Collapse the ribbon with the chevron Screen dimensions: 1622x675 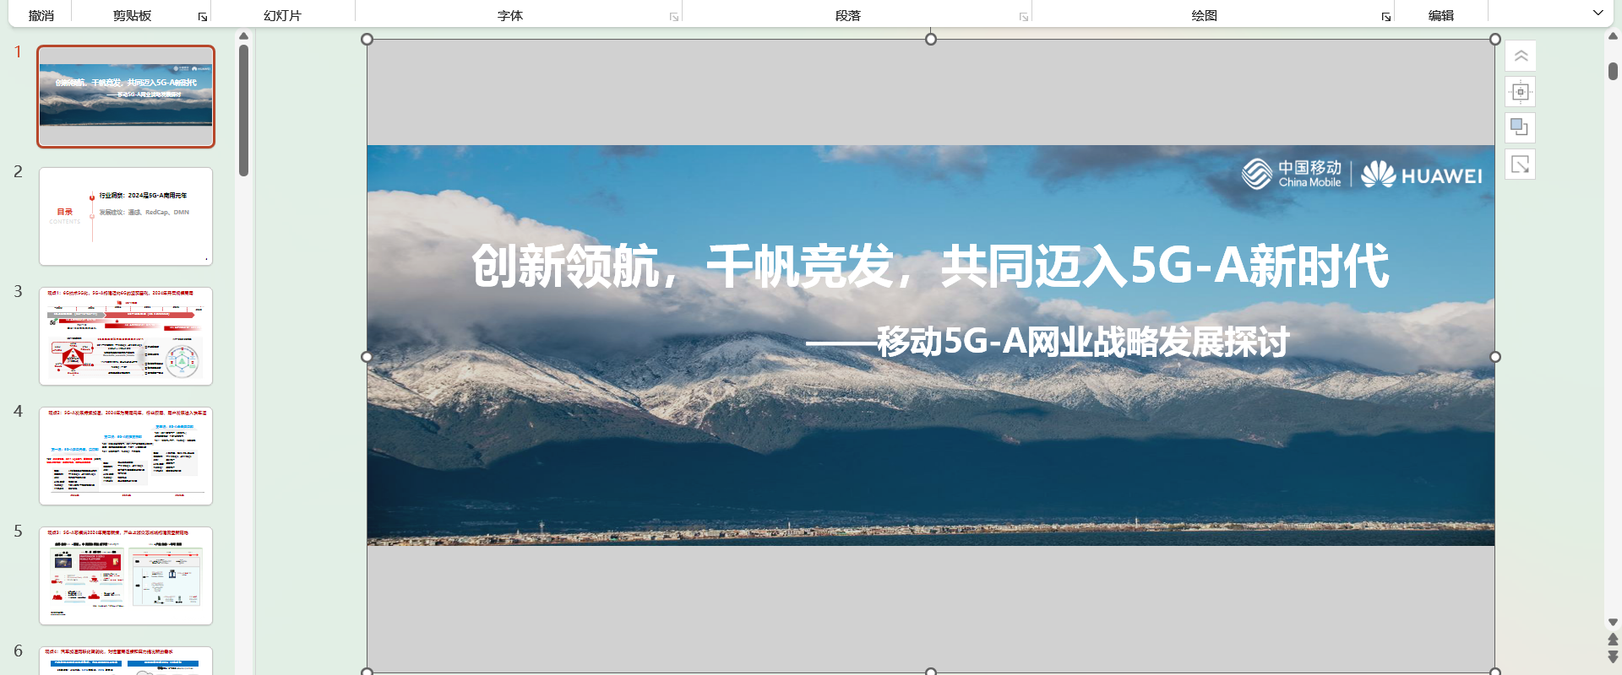point(1598,13)
